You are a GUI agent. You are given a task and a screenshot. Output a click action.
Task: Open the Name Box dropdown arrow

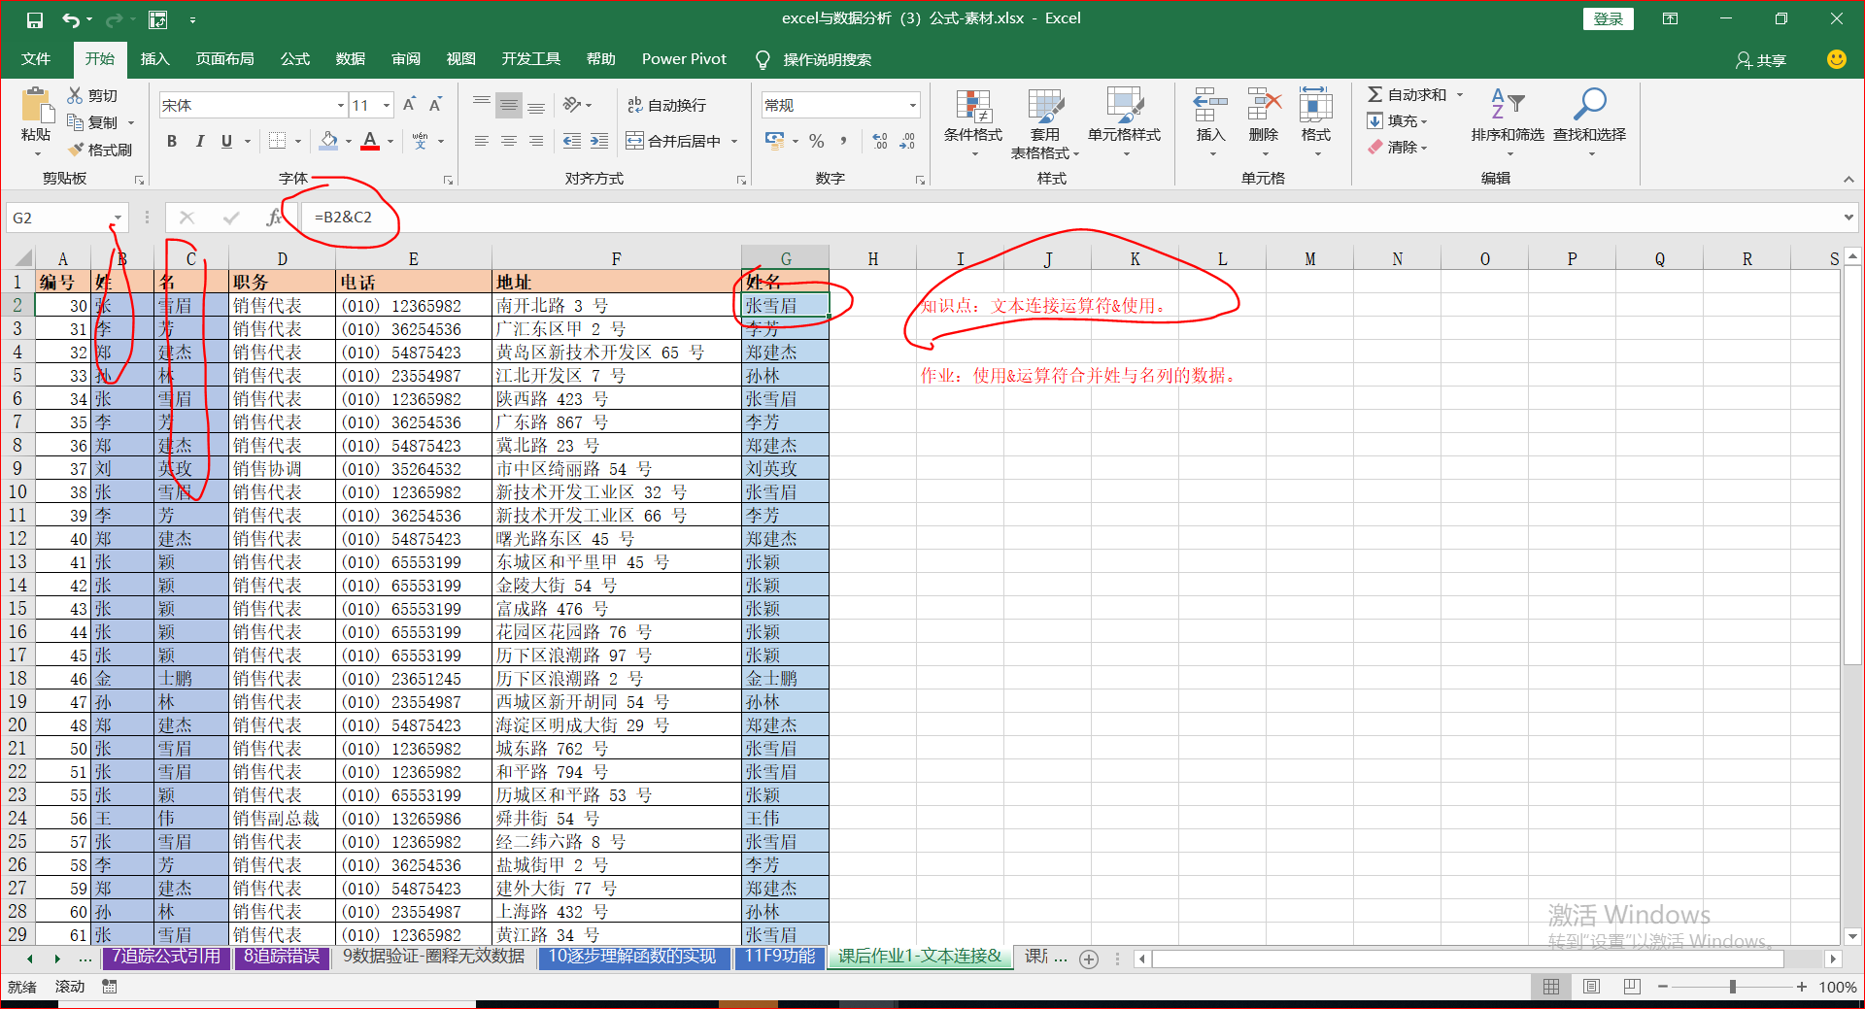[119, 218]
